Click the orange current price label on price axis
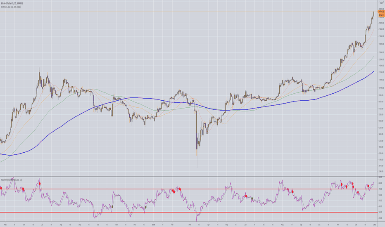This screenshot has width=385, height=227. (381, 12)
